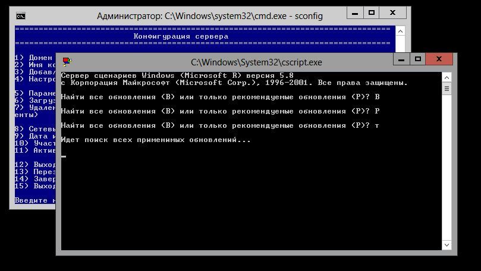Click the update prompt line answered 'т'

click(x=220, y=125)
